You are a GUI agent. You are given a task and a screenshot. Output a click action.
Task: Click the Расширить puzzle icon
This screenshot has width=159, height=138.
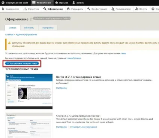(x=69, y=9)
